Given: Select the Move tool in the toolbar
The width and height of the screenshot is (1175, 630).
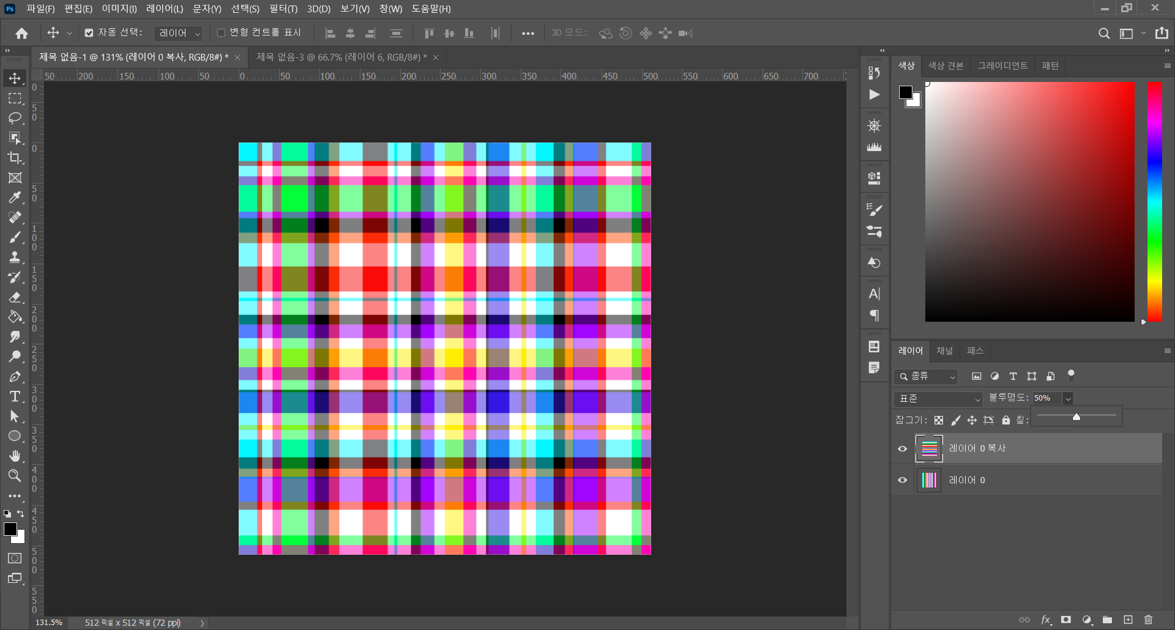Looking at the screenshot, I should [15, 78].
